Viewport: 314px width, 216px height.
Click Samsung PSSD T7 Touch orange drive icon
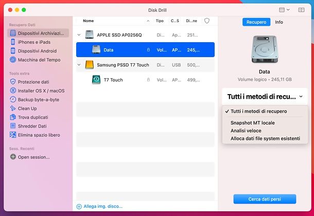tap(90, 65)
